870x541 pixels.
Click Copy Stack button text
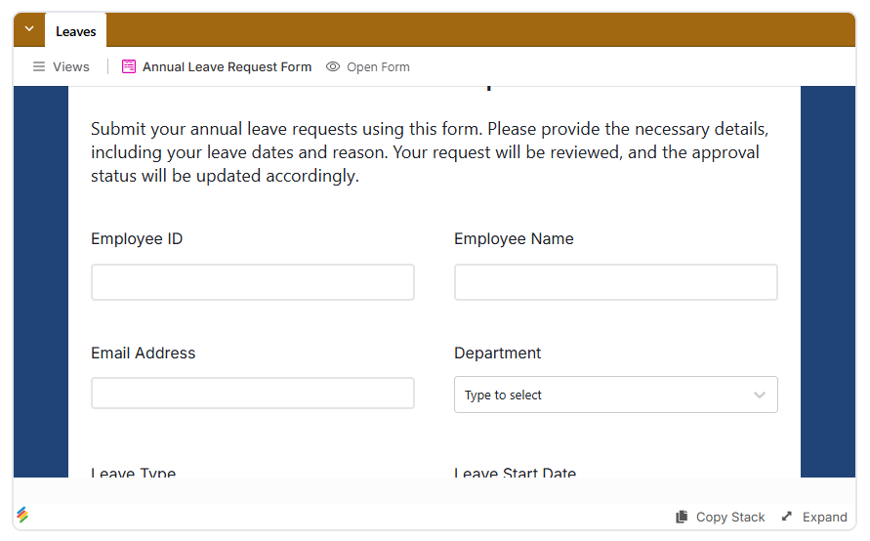tap(730, 517)
